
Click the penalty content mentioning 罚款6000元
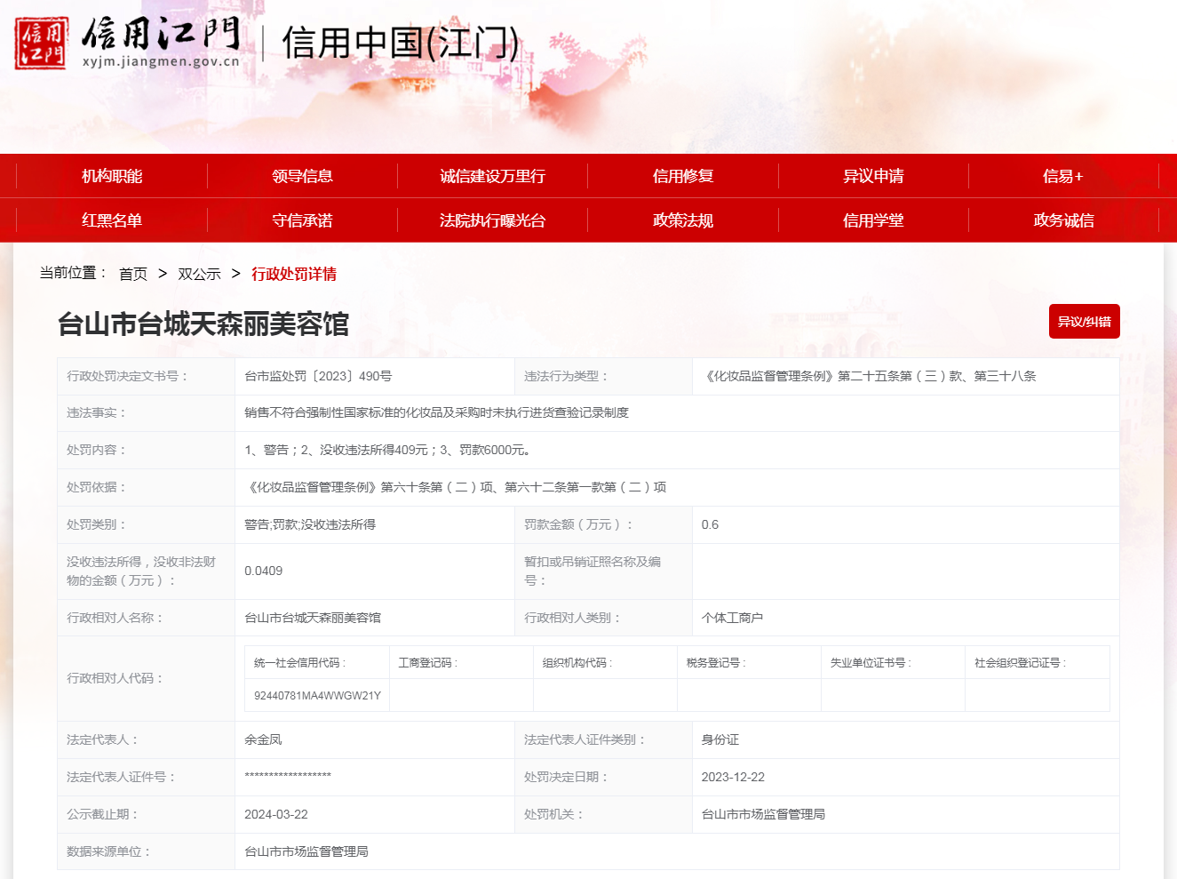click(x=387, y=450)
